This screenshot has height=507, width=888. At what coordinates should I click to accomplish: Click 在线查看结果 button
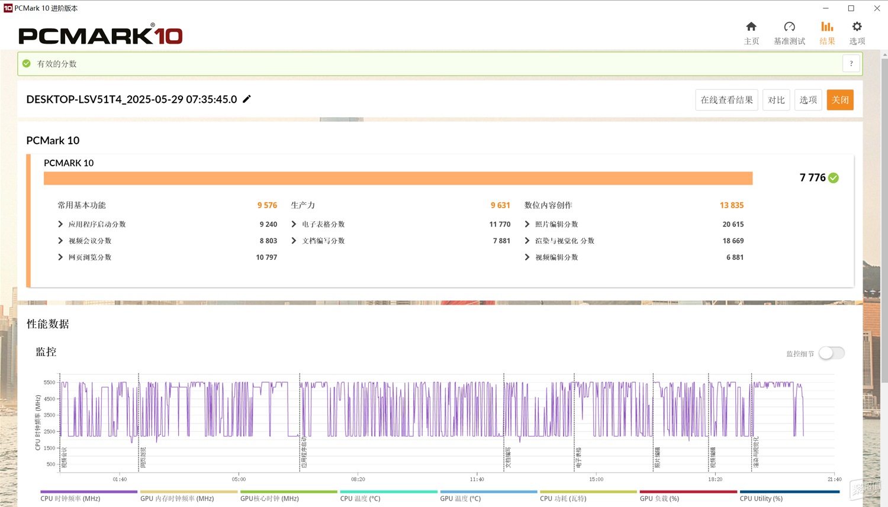pos(726,100)
